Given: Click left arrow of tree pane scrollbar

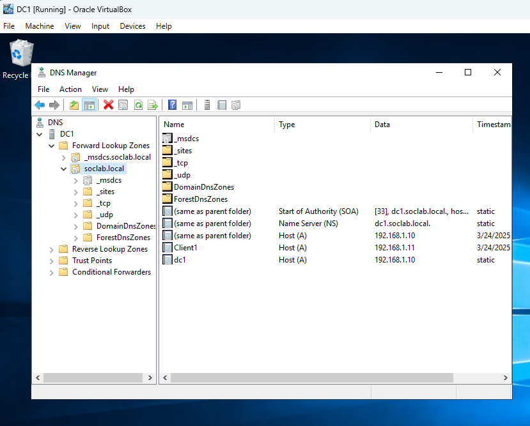Looking at the screenshot, I should 38,377.
